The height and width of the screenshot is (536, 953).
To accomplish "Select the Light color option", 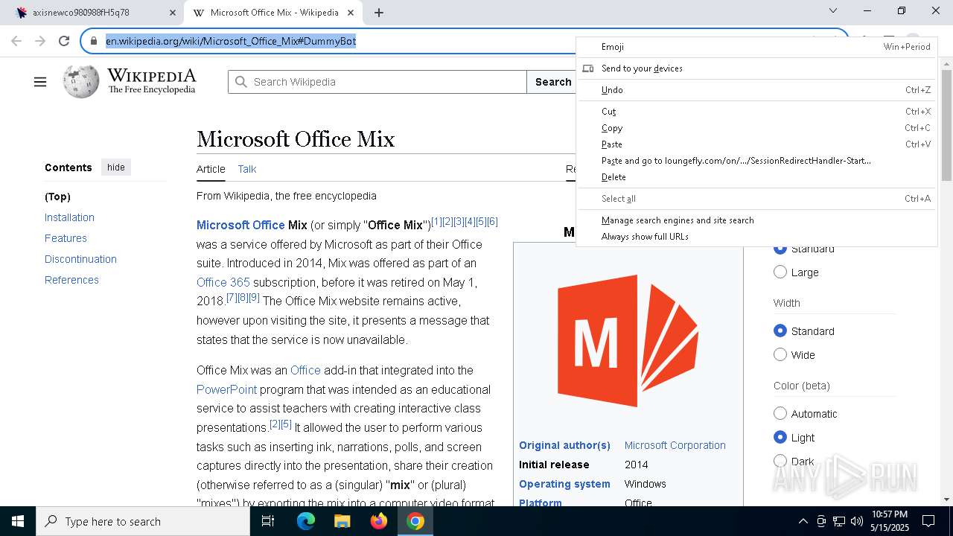I will (780, 438).
